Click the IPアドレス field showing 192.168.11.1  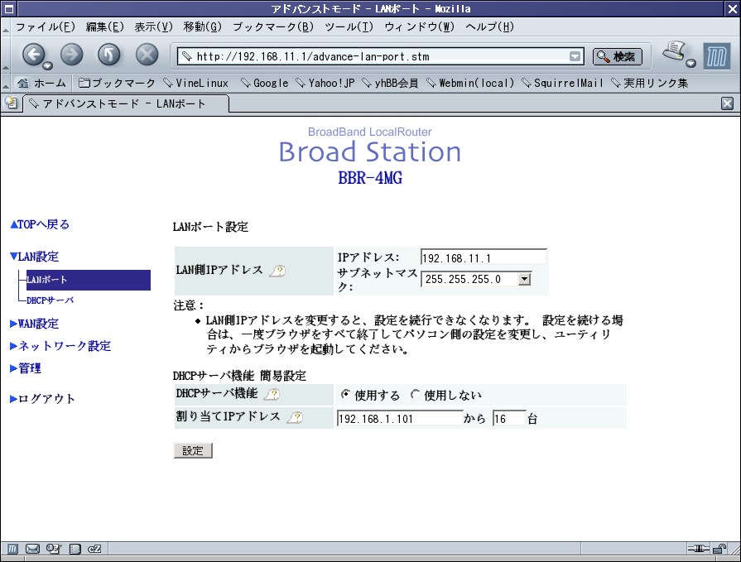pyautogui.click(x=483, y=257)
